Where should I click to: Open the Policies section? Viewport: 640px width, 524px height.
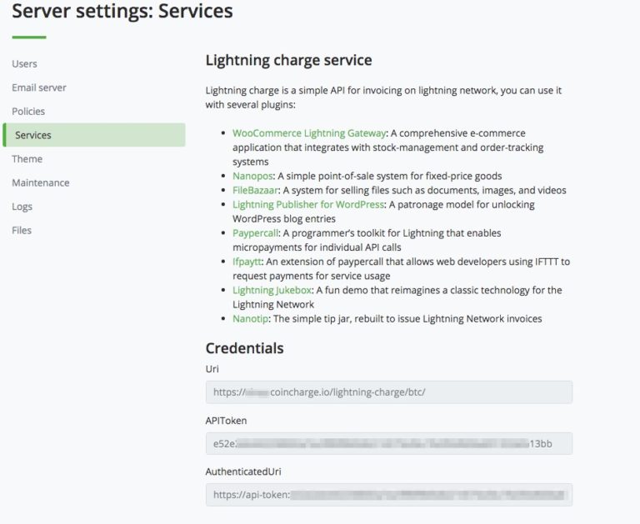tap(28, 112)
